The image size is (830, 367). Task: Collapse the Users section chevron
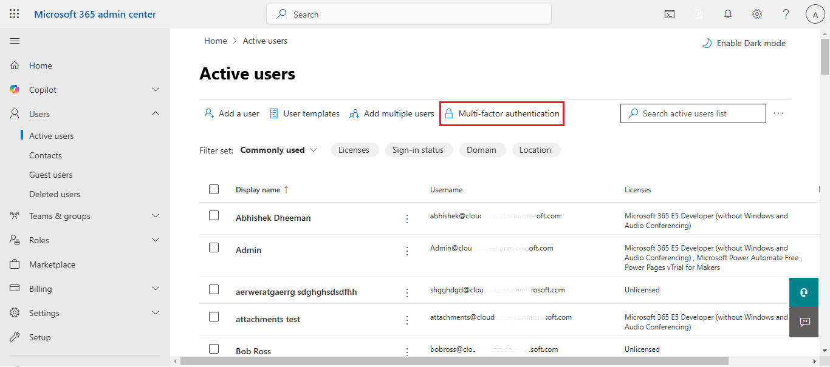click(156, 113)
